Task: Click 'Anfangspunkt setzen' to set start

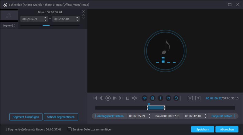Action: (x=109, y=116)
